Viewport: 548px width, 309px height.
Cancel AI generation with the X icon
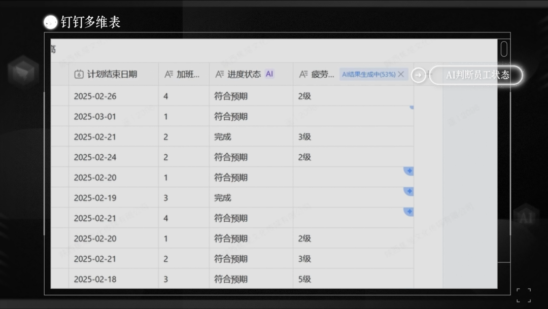pos(401,74)
